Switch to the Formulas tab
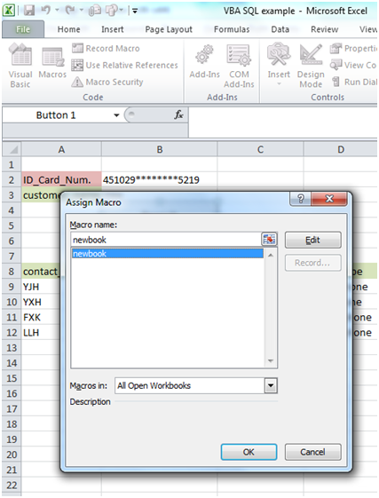 [232, 29]
